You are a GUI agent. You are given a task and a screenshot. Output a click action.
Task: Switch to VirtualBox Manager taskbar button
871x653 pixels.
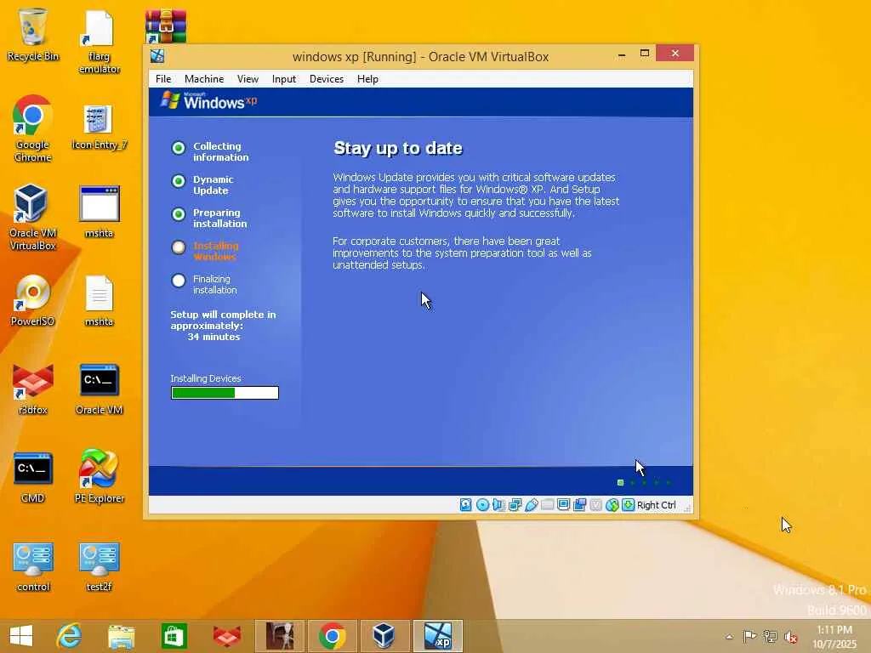click(384, 636)
